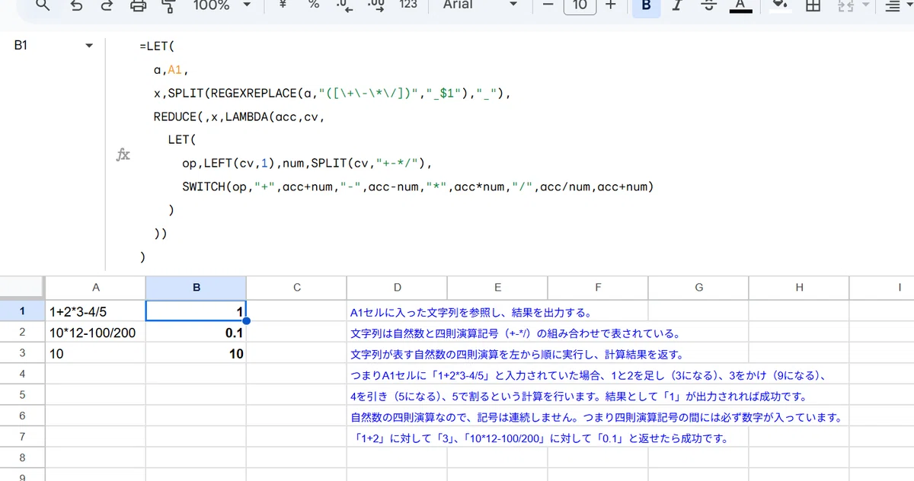Viewport: 914px width, 481px height.
Task: Select cell A3 containing 10
Action: pos(96,353)
